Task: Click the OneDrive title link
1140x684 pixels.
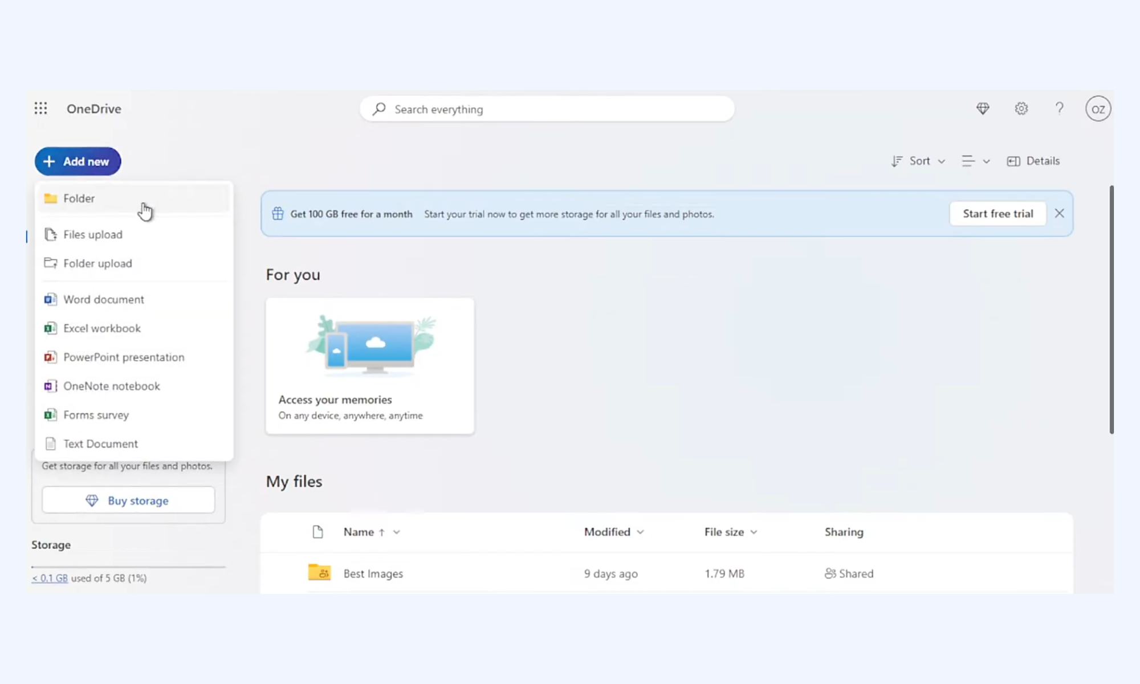Action: 94,109
